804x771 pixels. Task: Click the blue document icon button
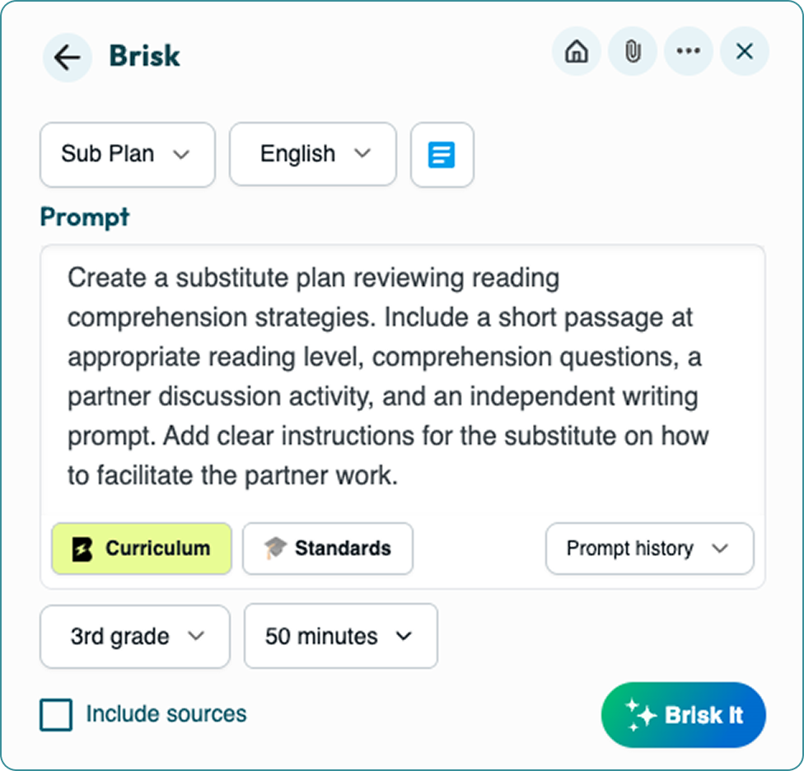(x=442, y=155)
